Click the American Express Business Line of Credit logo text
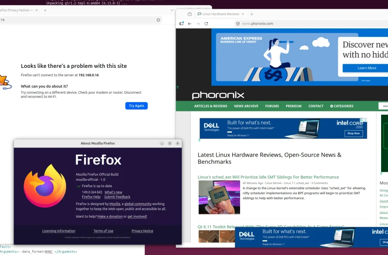388x255 pixels. click(x=241, y=40)
